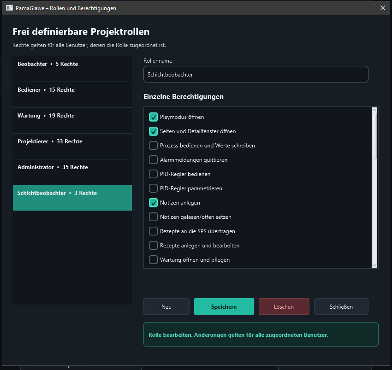This screenshot has width=392, height=370.
Task: Click the 'Einzelne Berechtigungen' heading
Action: [184, 97]
